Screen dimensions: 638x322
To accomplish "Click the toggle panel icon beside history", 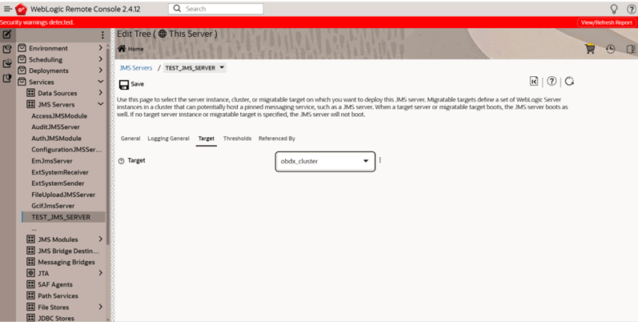I will [x=631, y=49].
